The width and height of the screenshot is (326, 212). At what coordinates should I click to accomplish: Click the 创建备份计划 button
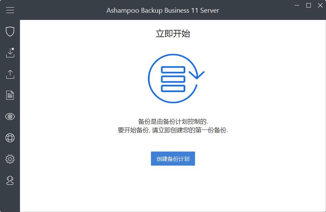(173, 158)
